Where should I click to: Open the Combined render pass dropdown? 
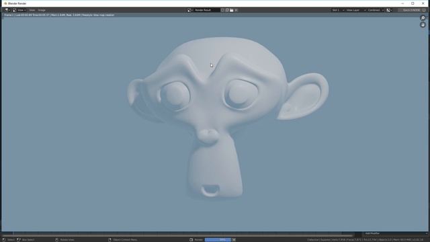(x=376, y=10)
